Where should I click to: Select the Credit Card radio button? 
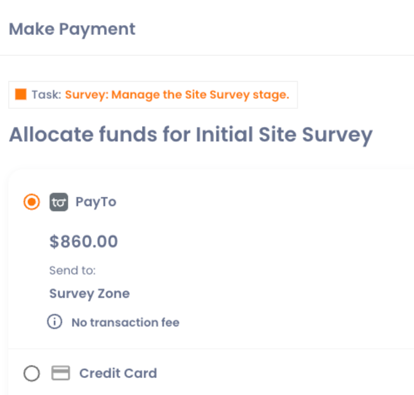click(x=32, y=373)
